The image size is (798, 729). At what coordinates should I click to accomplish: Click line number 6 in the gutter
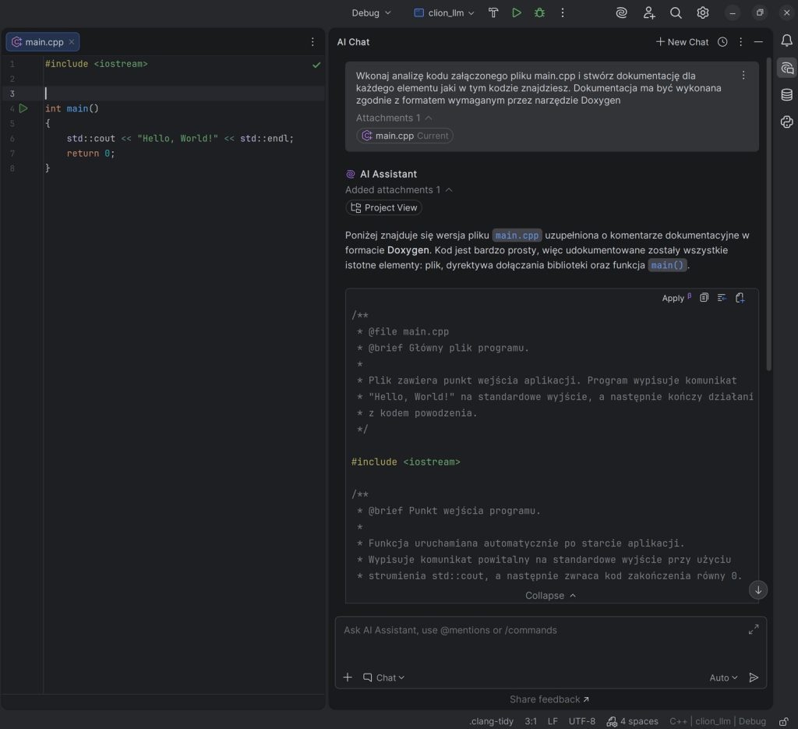pyautogui.click(x=12, y=139)
